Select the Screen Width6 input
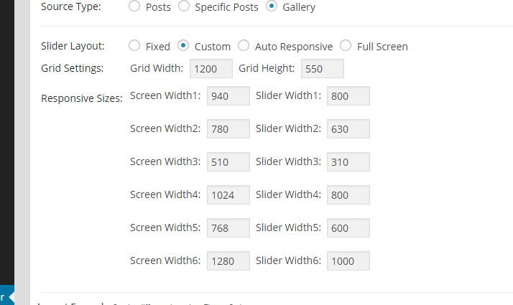The height and width of the screenshot is (305, 513). click(x=228, y=261)
